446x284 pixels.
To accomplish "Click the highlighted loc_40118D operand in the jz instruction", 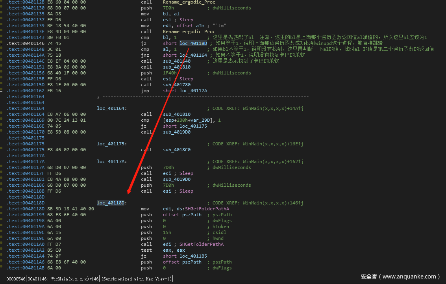I will [x=193, y=43].
